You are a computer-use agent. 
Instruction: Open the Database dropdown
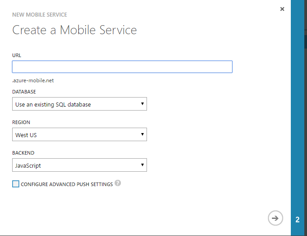click(79, 104)
